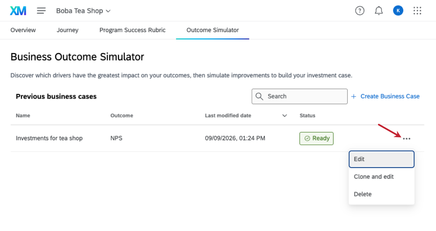Open the user account avatar K
The image size is (436, 231).
coord(398,11)
